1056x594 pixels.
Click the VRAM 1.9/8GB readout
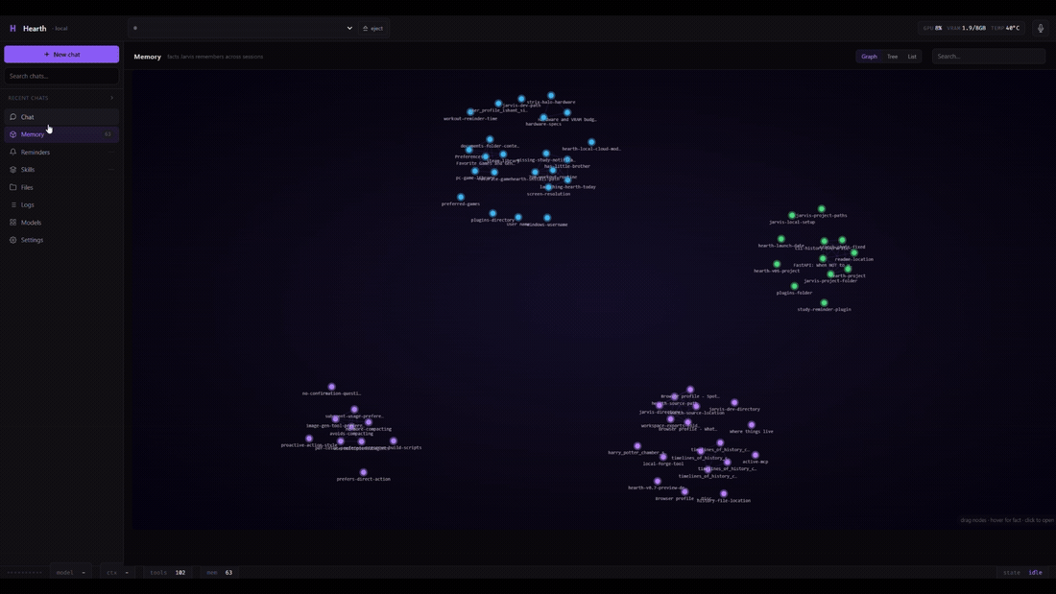pyautogui.click(x=967, y=28)
